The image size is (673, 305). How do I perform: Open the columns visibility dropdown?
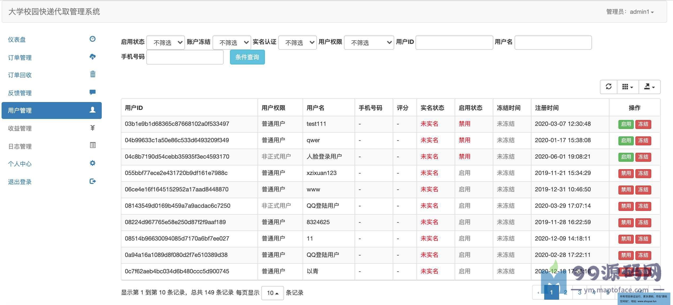[628, 87]
